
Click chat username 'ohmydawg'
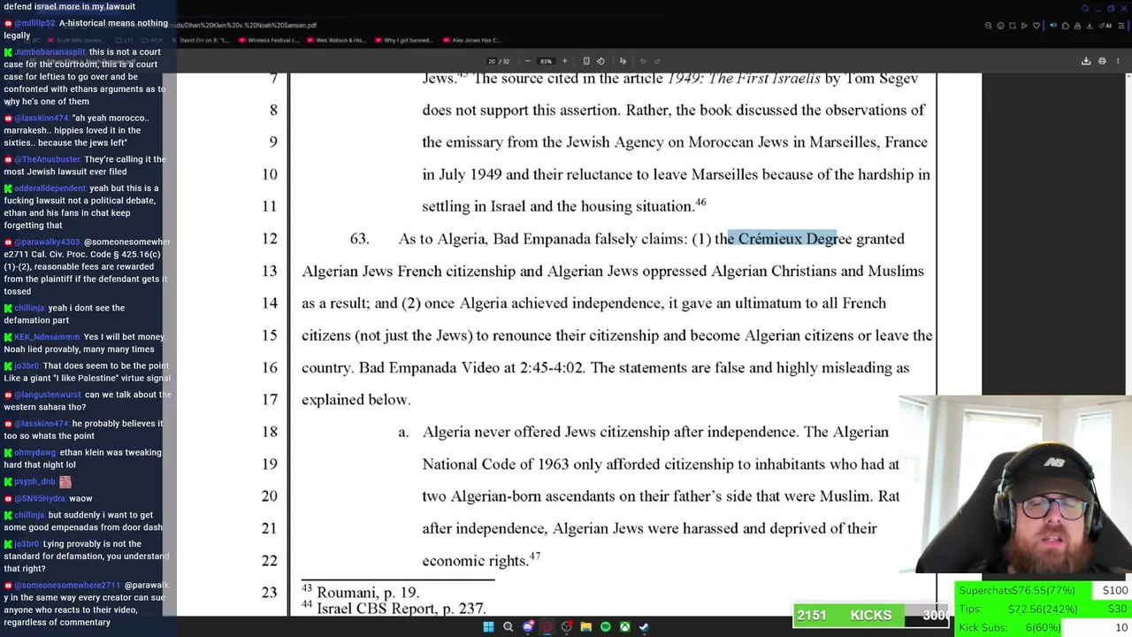(34, 453)
